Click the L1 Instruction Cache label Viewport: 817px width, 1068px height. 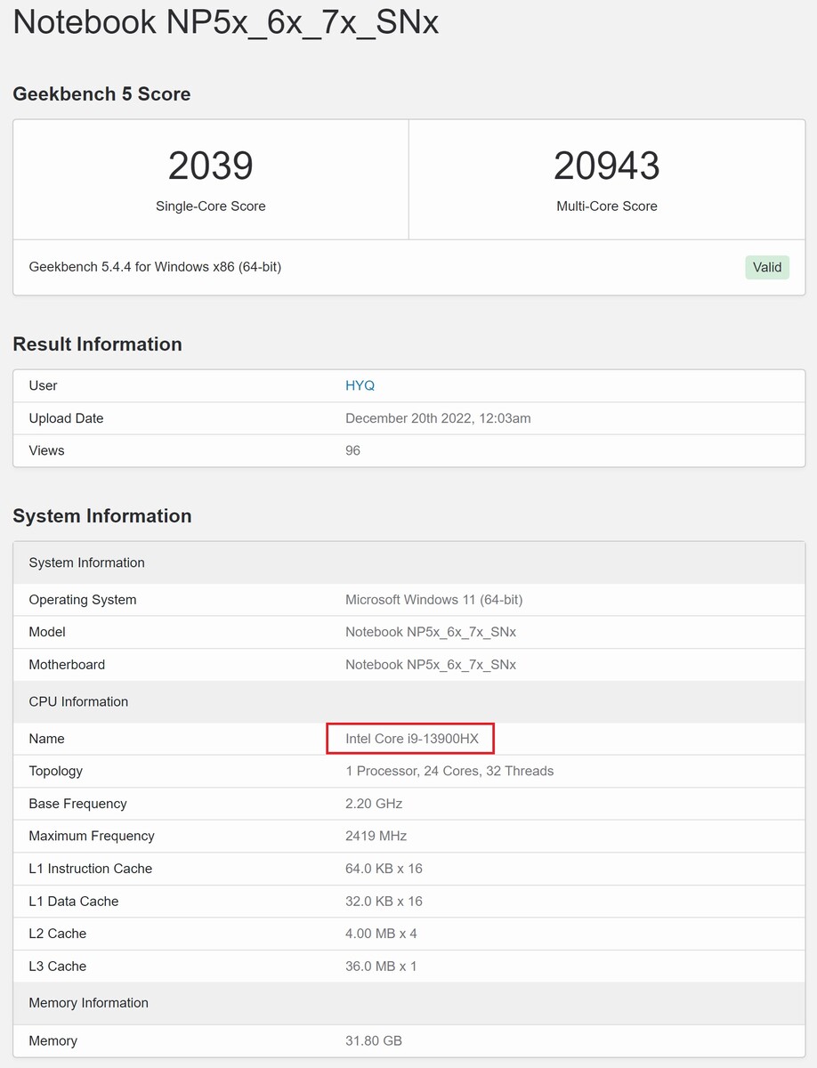point(90,869)
